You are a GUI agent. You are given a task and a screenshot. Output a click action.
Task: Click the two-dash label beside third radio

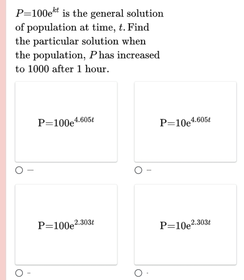29,273
